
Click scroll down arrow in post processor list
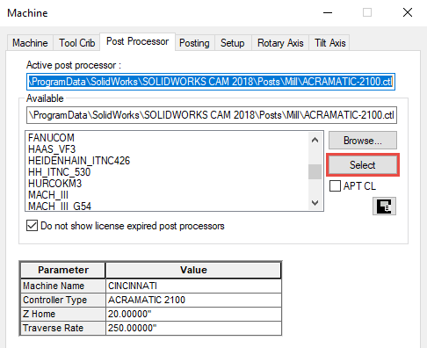[x=315, y=203]
